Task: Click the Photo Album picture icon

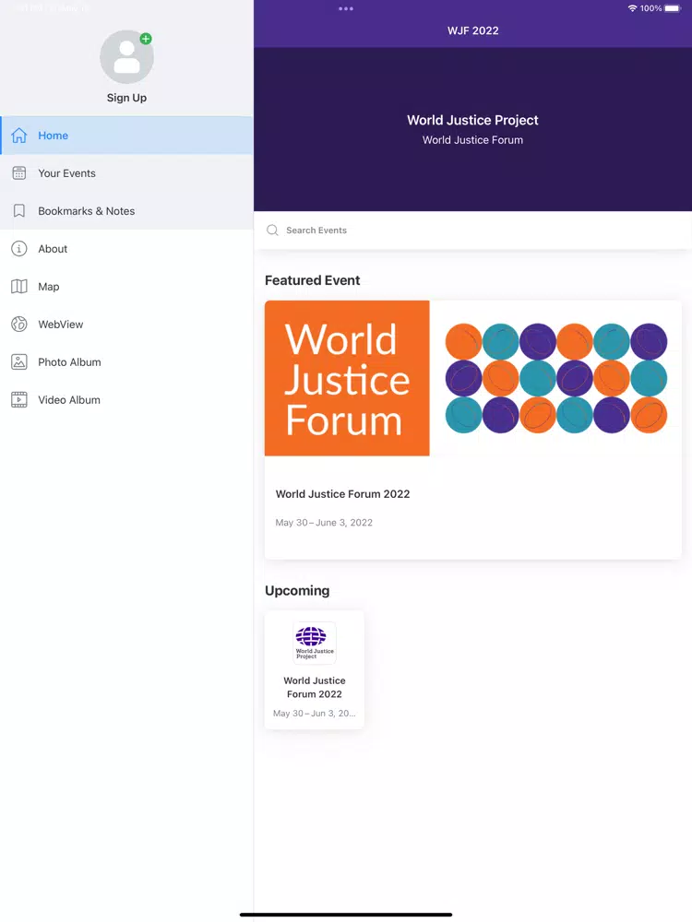Action: coord(19,361)
